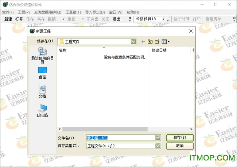Click 另存 in the toolbar
The image size is (237, 167).
(41, 19)
